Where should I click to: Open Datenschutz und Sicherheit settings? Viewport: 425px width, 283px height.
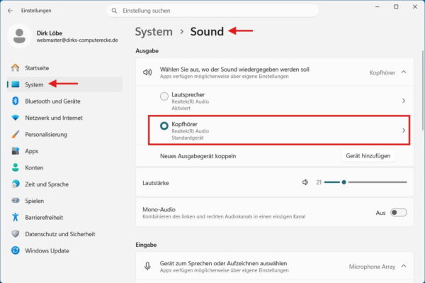(64, 234)
